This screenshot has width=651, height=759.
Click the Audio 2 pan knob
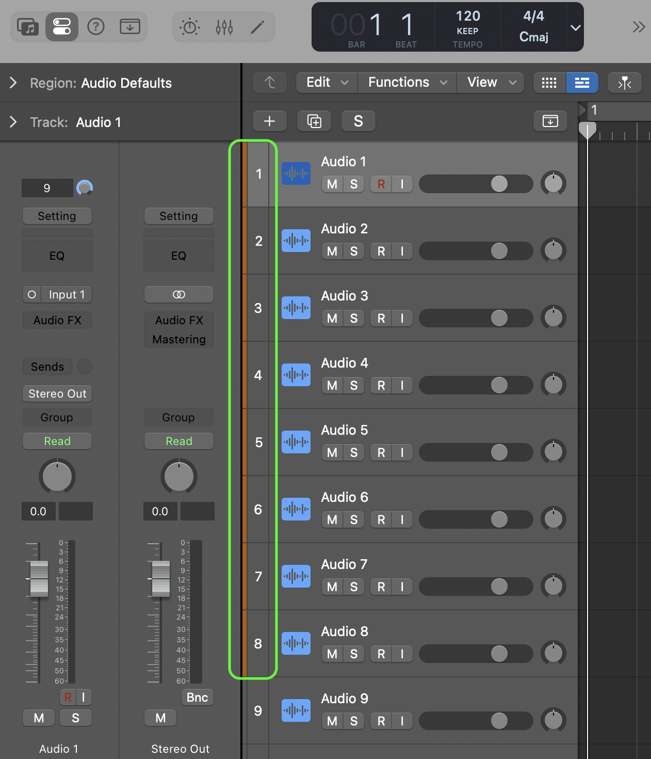pos(554,250)
